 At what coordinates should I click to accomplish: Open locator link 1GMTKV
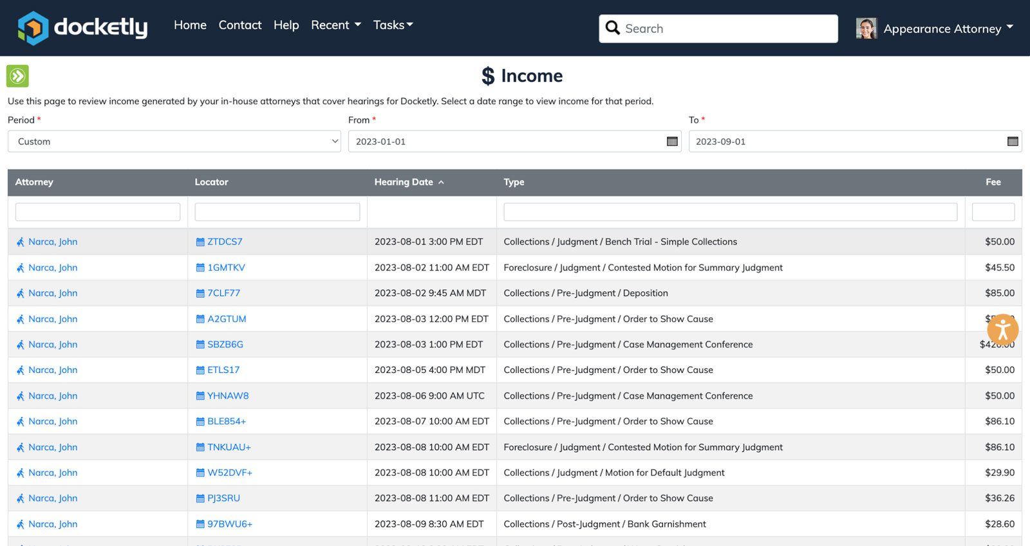[x=226, y=268]
